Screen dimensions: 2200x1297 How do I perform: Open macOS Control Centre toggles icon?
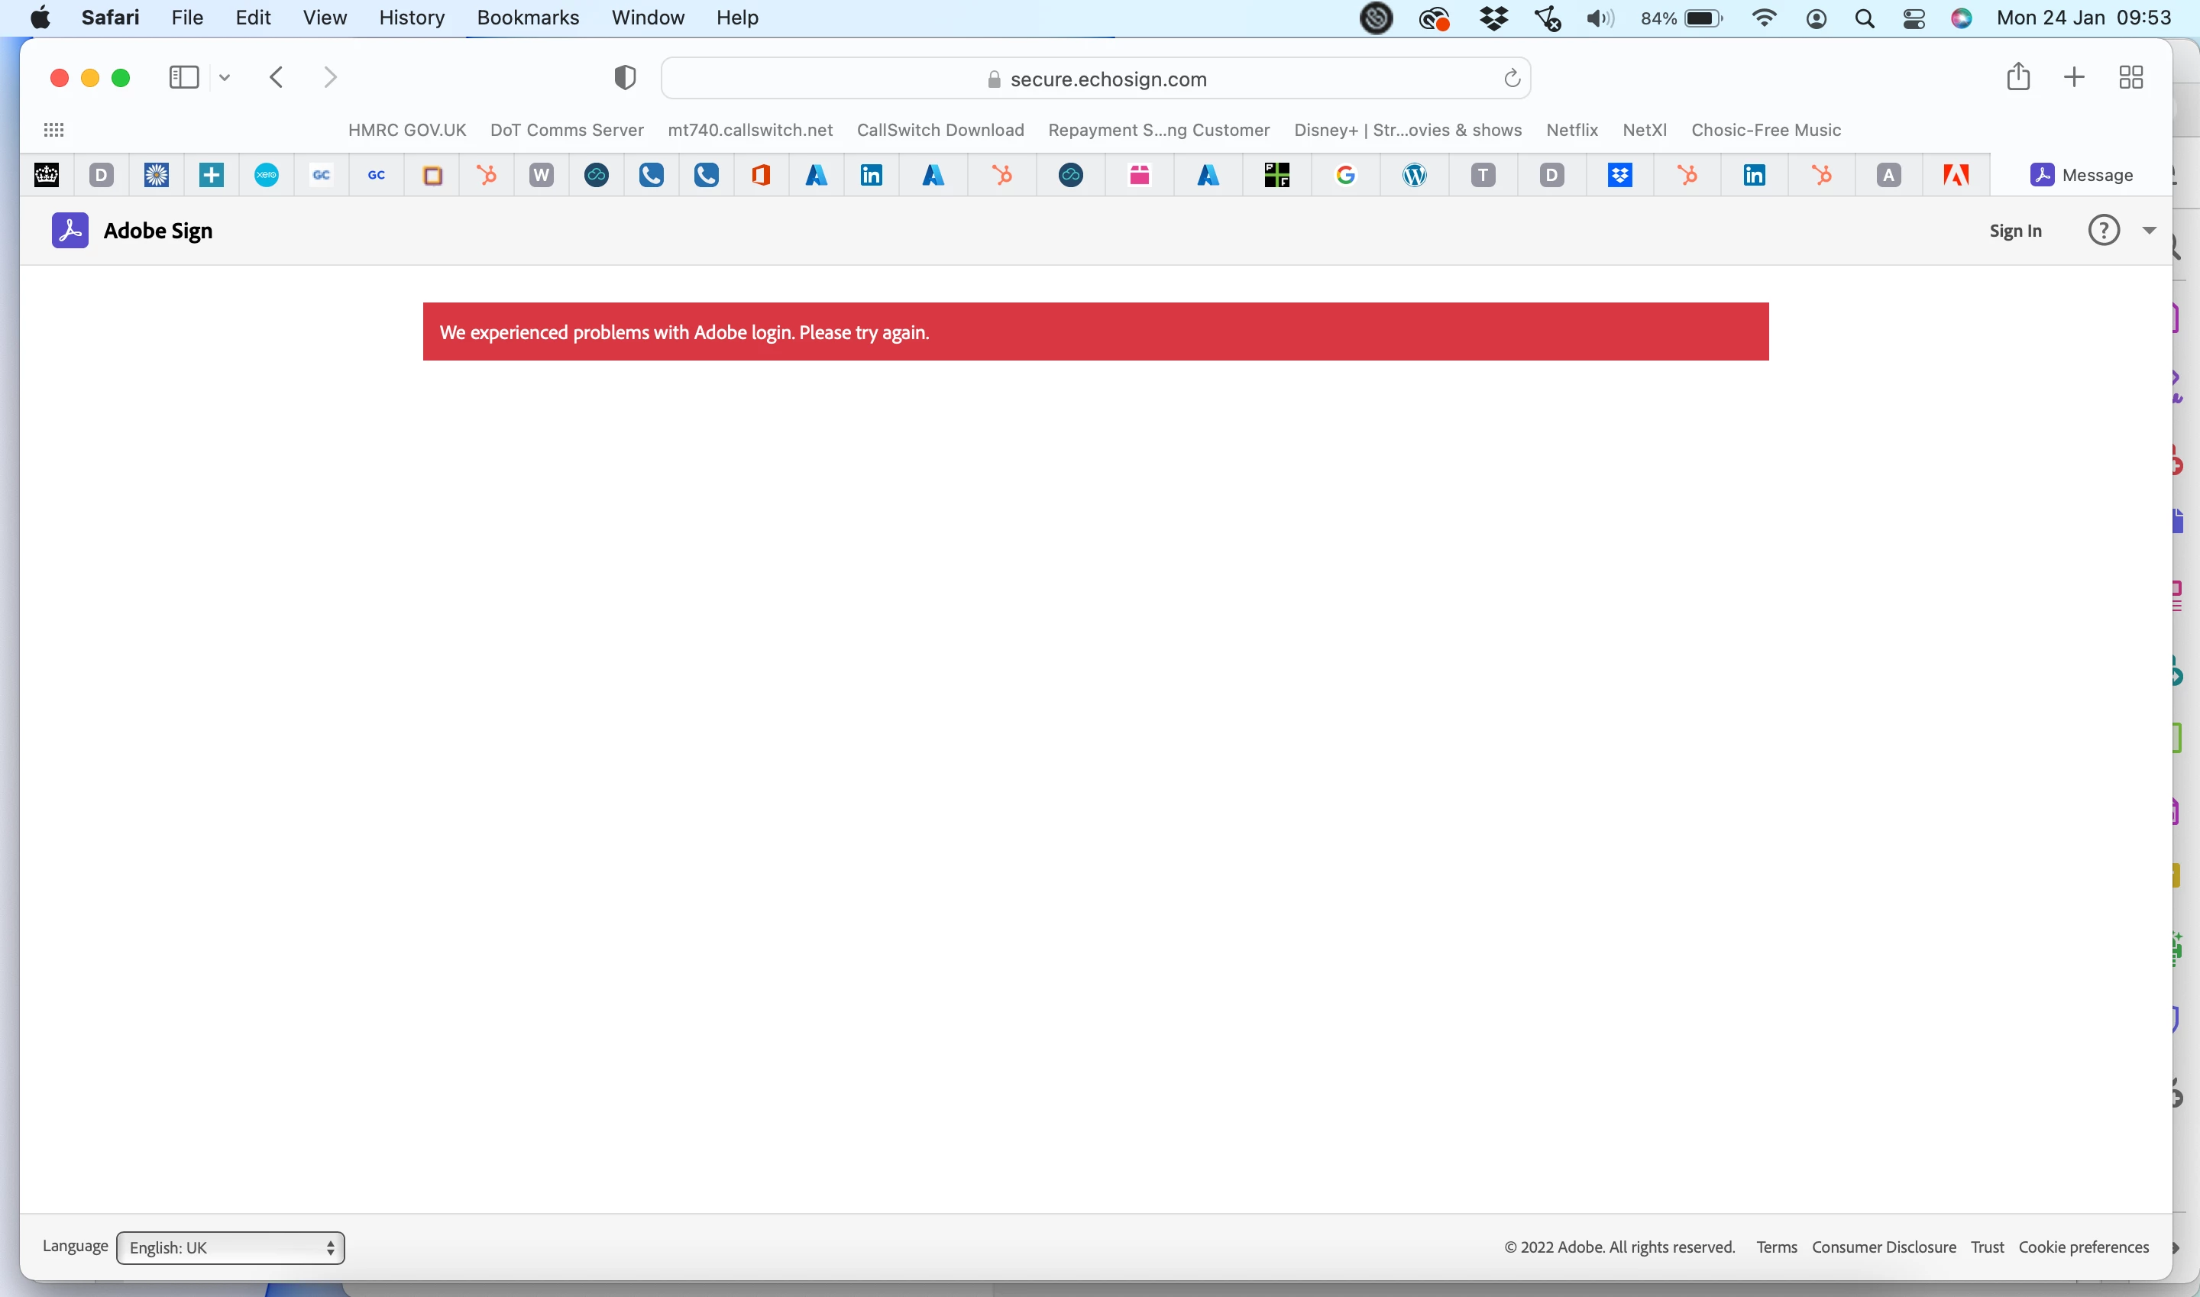coord(1914,18)
